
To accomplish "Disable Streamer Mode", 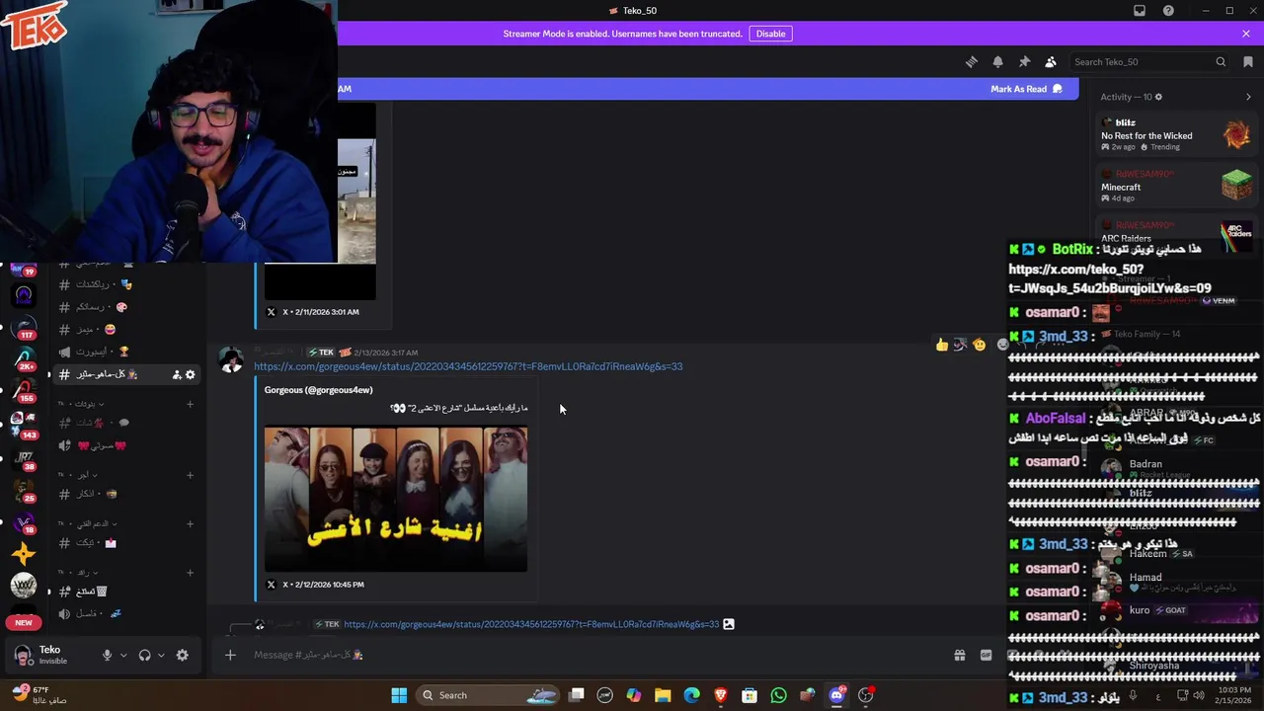I will (770, 34).
